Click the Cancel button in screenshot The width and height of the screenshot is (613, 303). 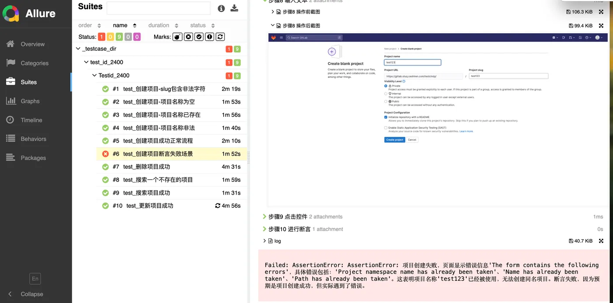click(x=412, y=140)
